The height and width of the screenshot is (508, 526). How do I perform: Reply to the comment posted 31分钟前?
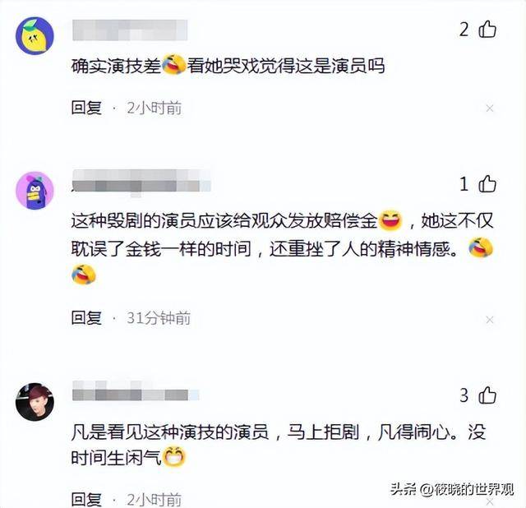coord(86,318)
